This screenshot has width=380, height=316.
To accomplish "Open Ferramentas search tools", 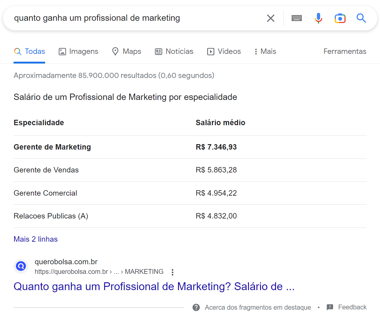I will click(345, 51).
